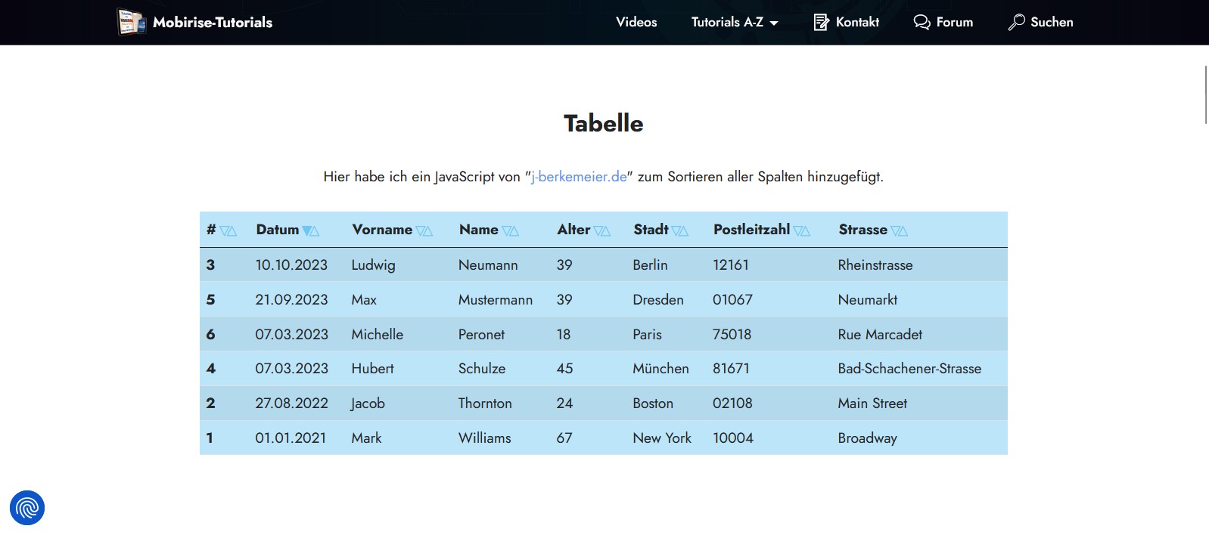The width and height of the screenshot is (1209, 535).
Task: Open the Forum navigation link
Action: tap(943, 22)
